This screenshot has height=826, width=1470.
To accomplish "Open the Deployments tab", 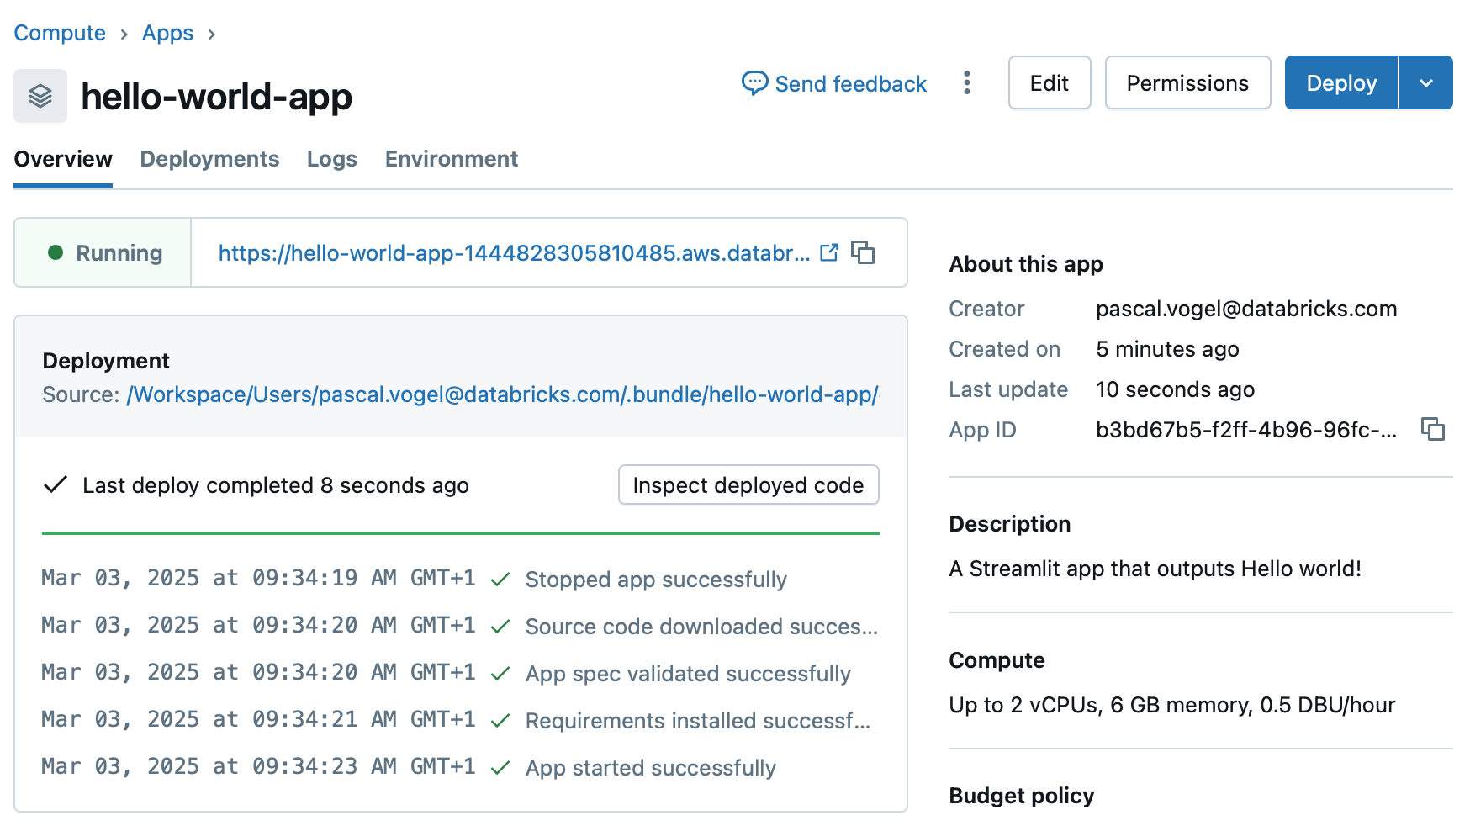I will [x=209, y=159].
